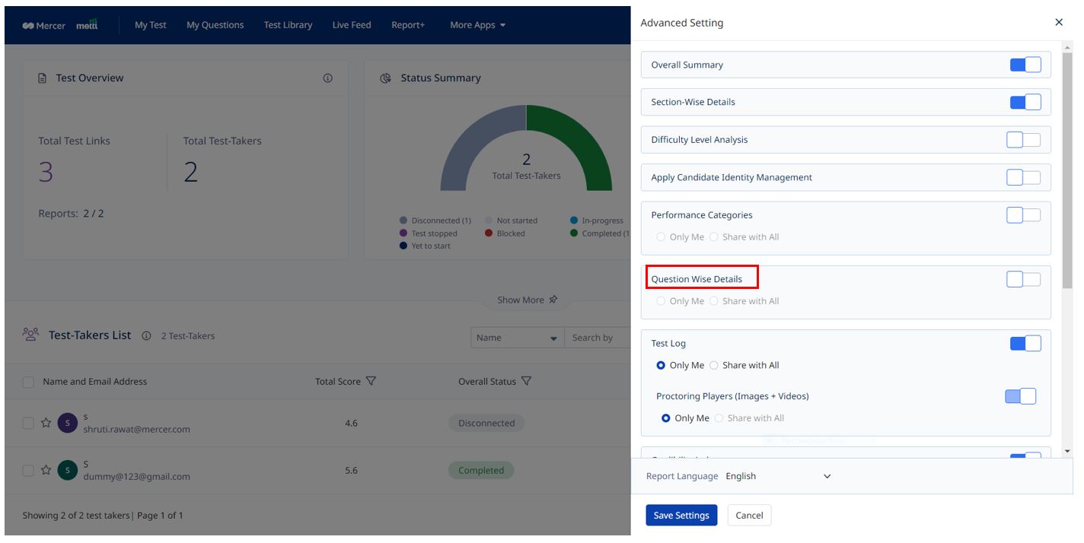
Task: Click the Mercer Mettl logo
Action: click(60, 25)
